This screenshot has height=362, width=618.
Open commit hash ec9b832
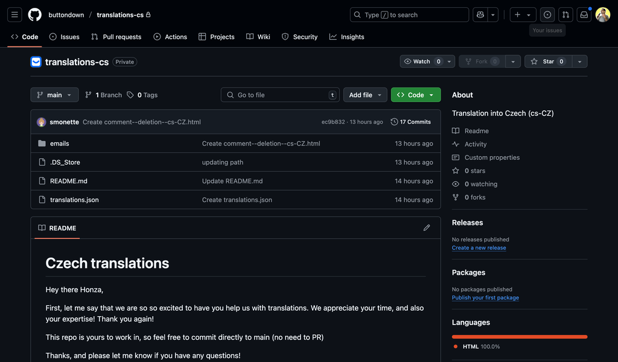[x=333, y=122]
